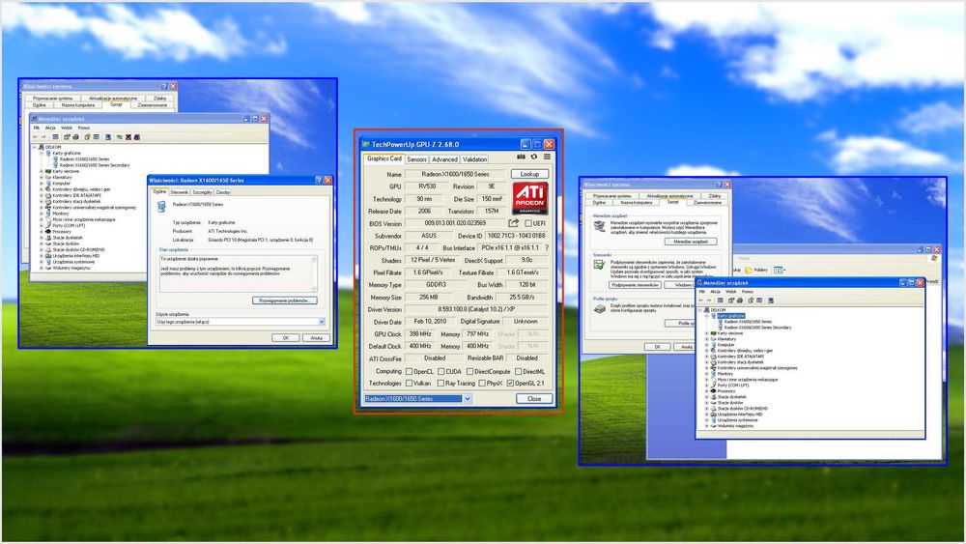Open the Użycie urządzenia dropdown in Radeon properties
966x544 pixels.
(322, 322)
